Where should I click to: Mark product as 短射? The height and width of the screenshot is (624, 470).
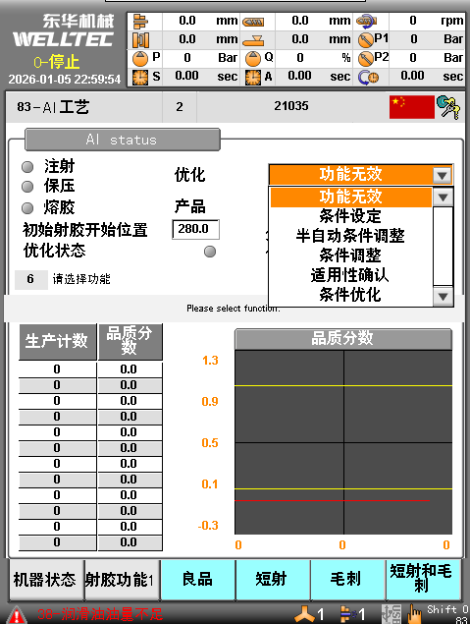273,580
